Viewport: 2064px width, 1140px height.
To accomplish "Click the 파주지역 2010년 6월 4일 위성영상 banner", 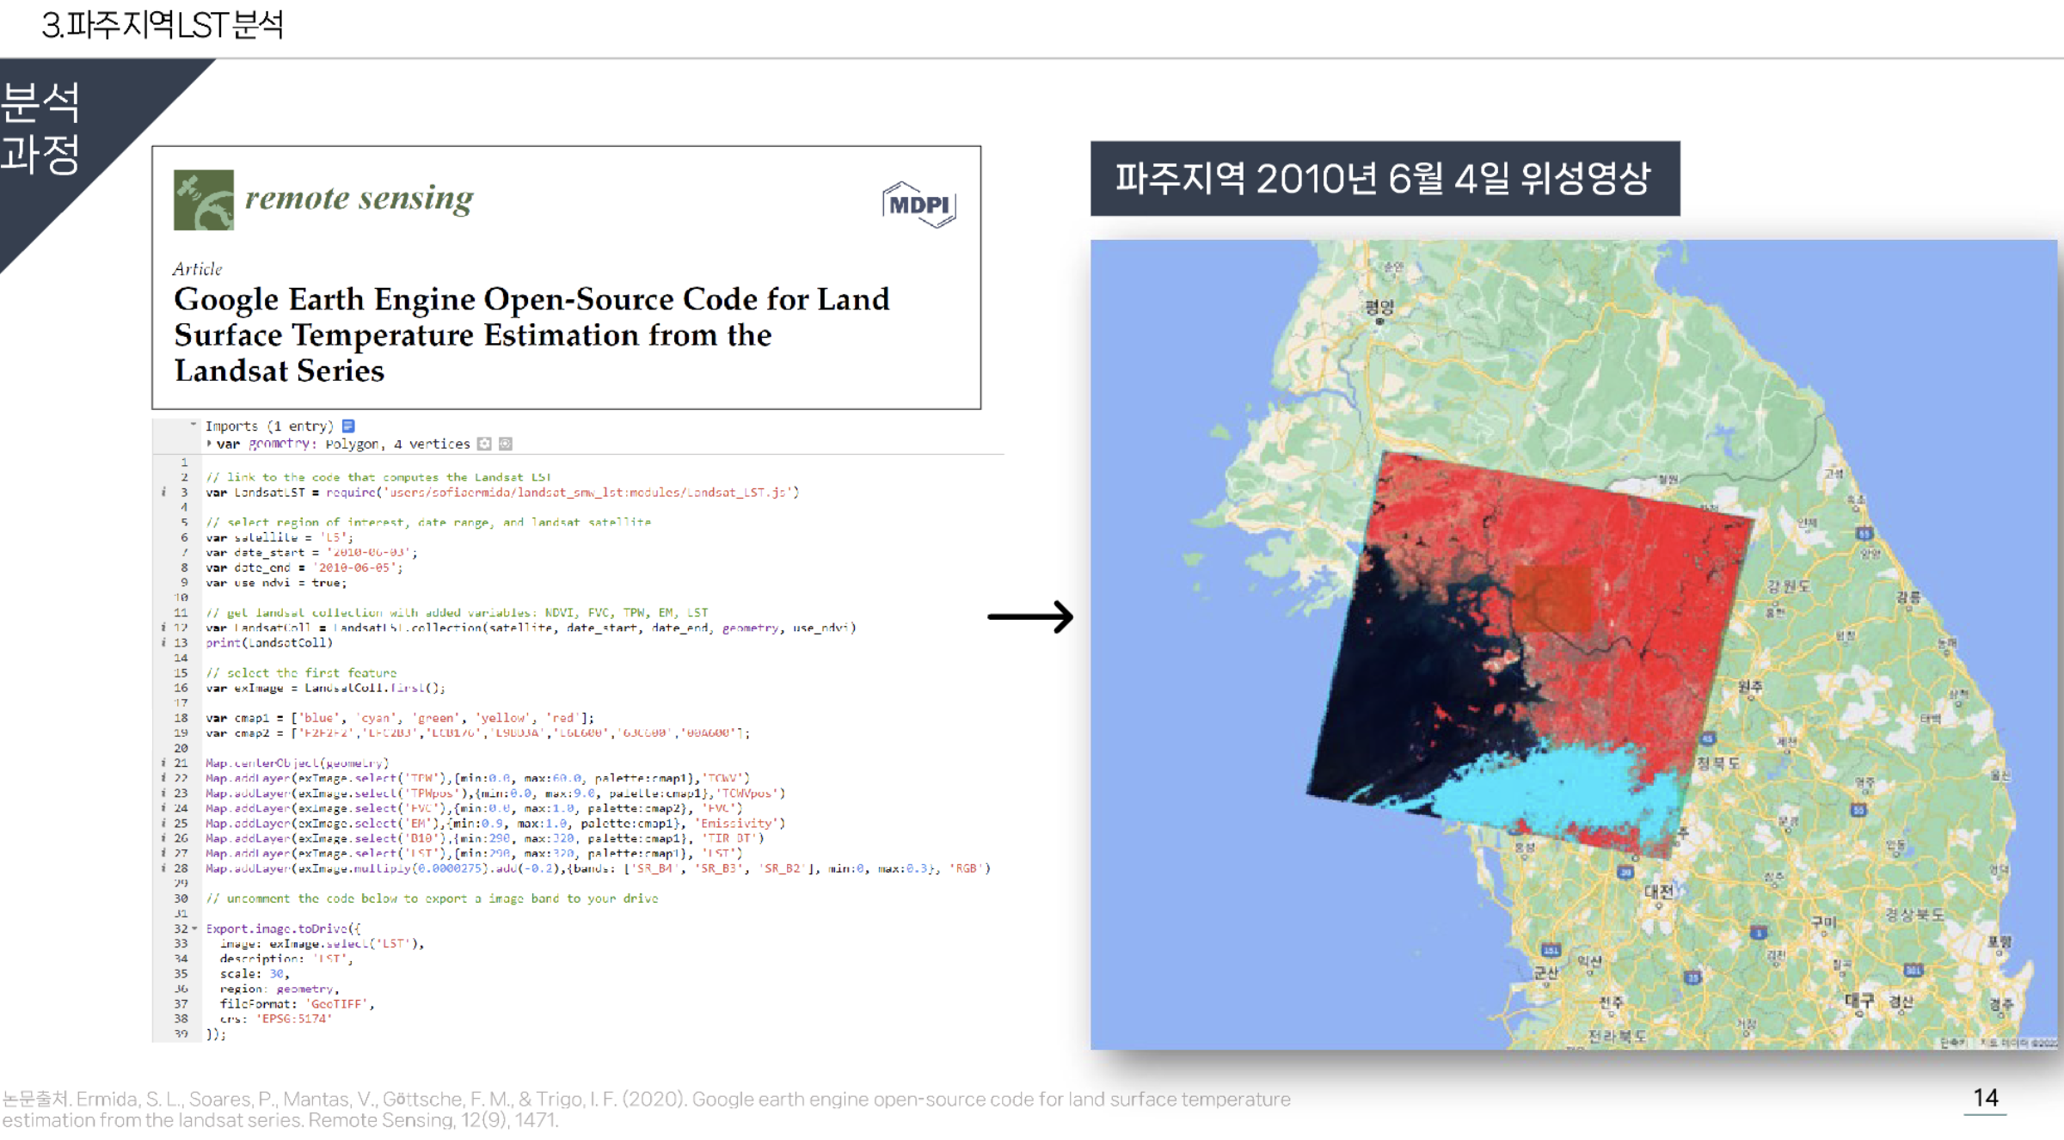I will tap(1383, 181).
